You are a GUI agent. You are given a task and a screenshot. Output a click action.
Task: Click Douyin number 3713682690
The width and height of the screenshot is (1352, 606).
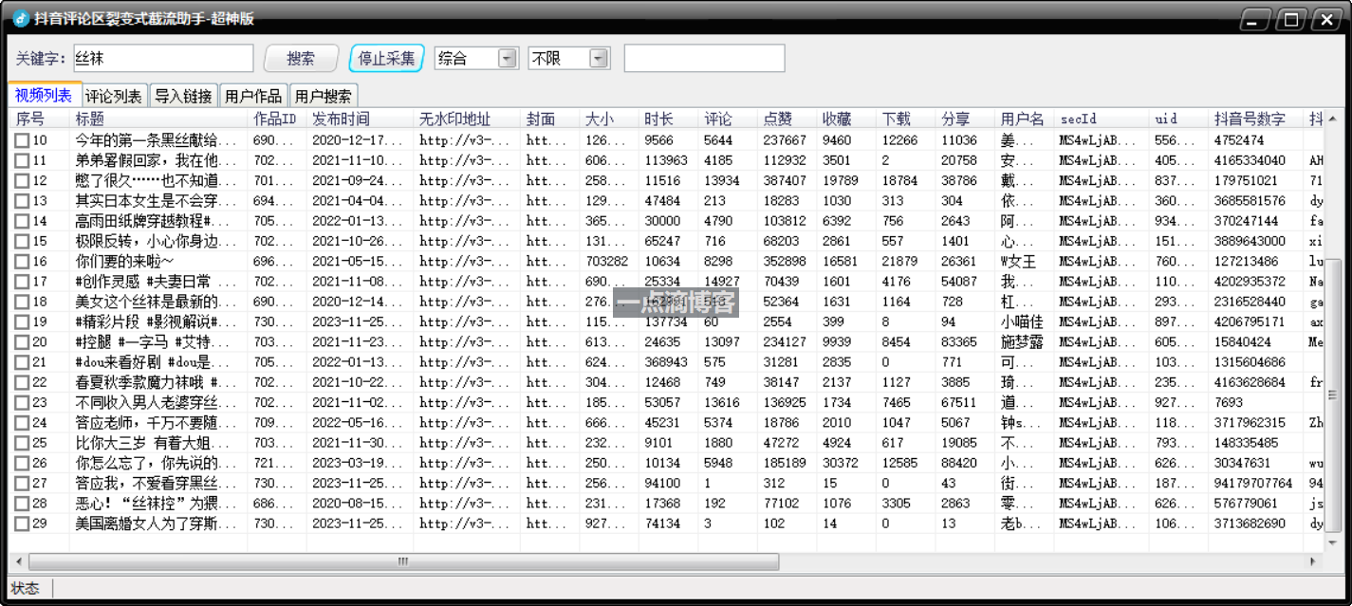[1250, 523]
